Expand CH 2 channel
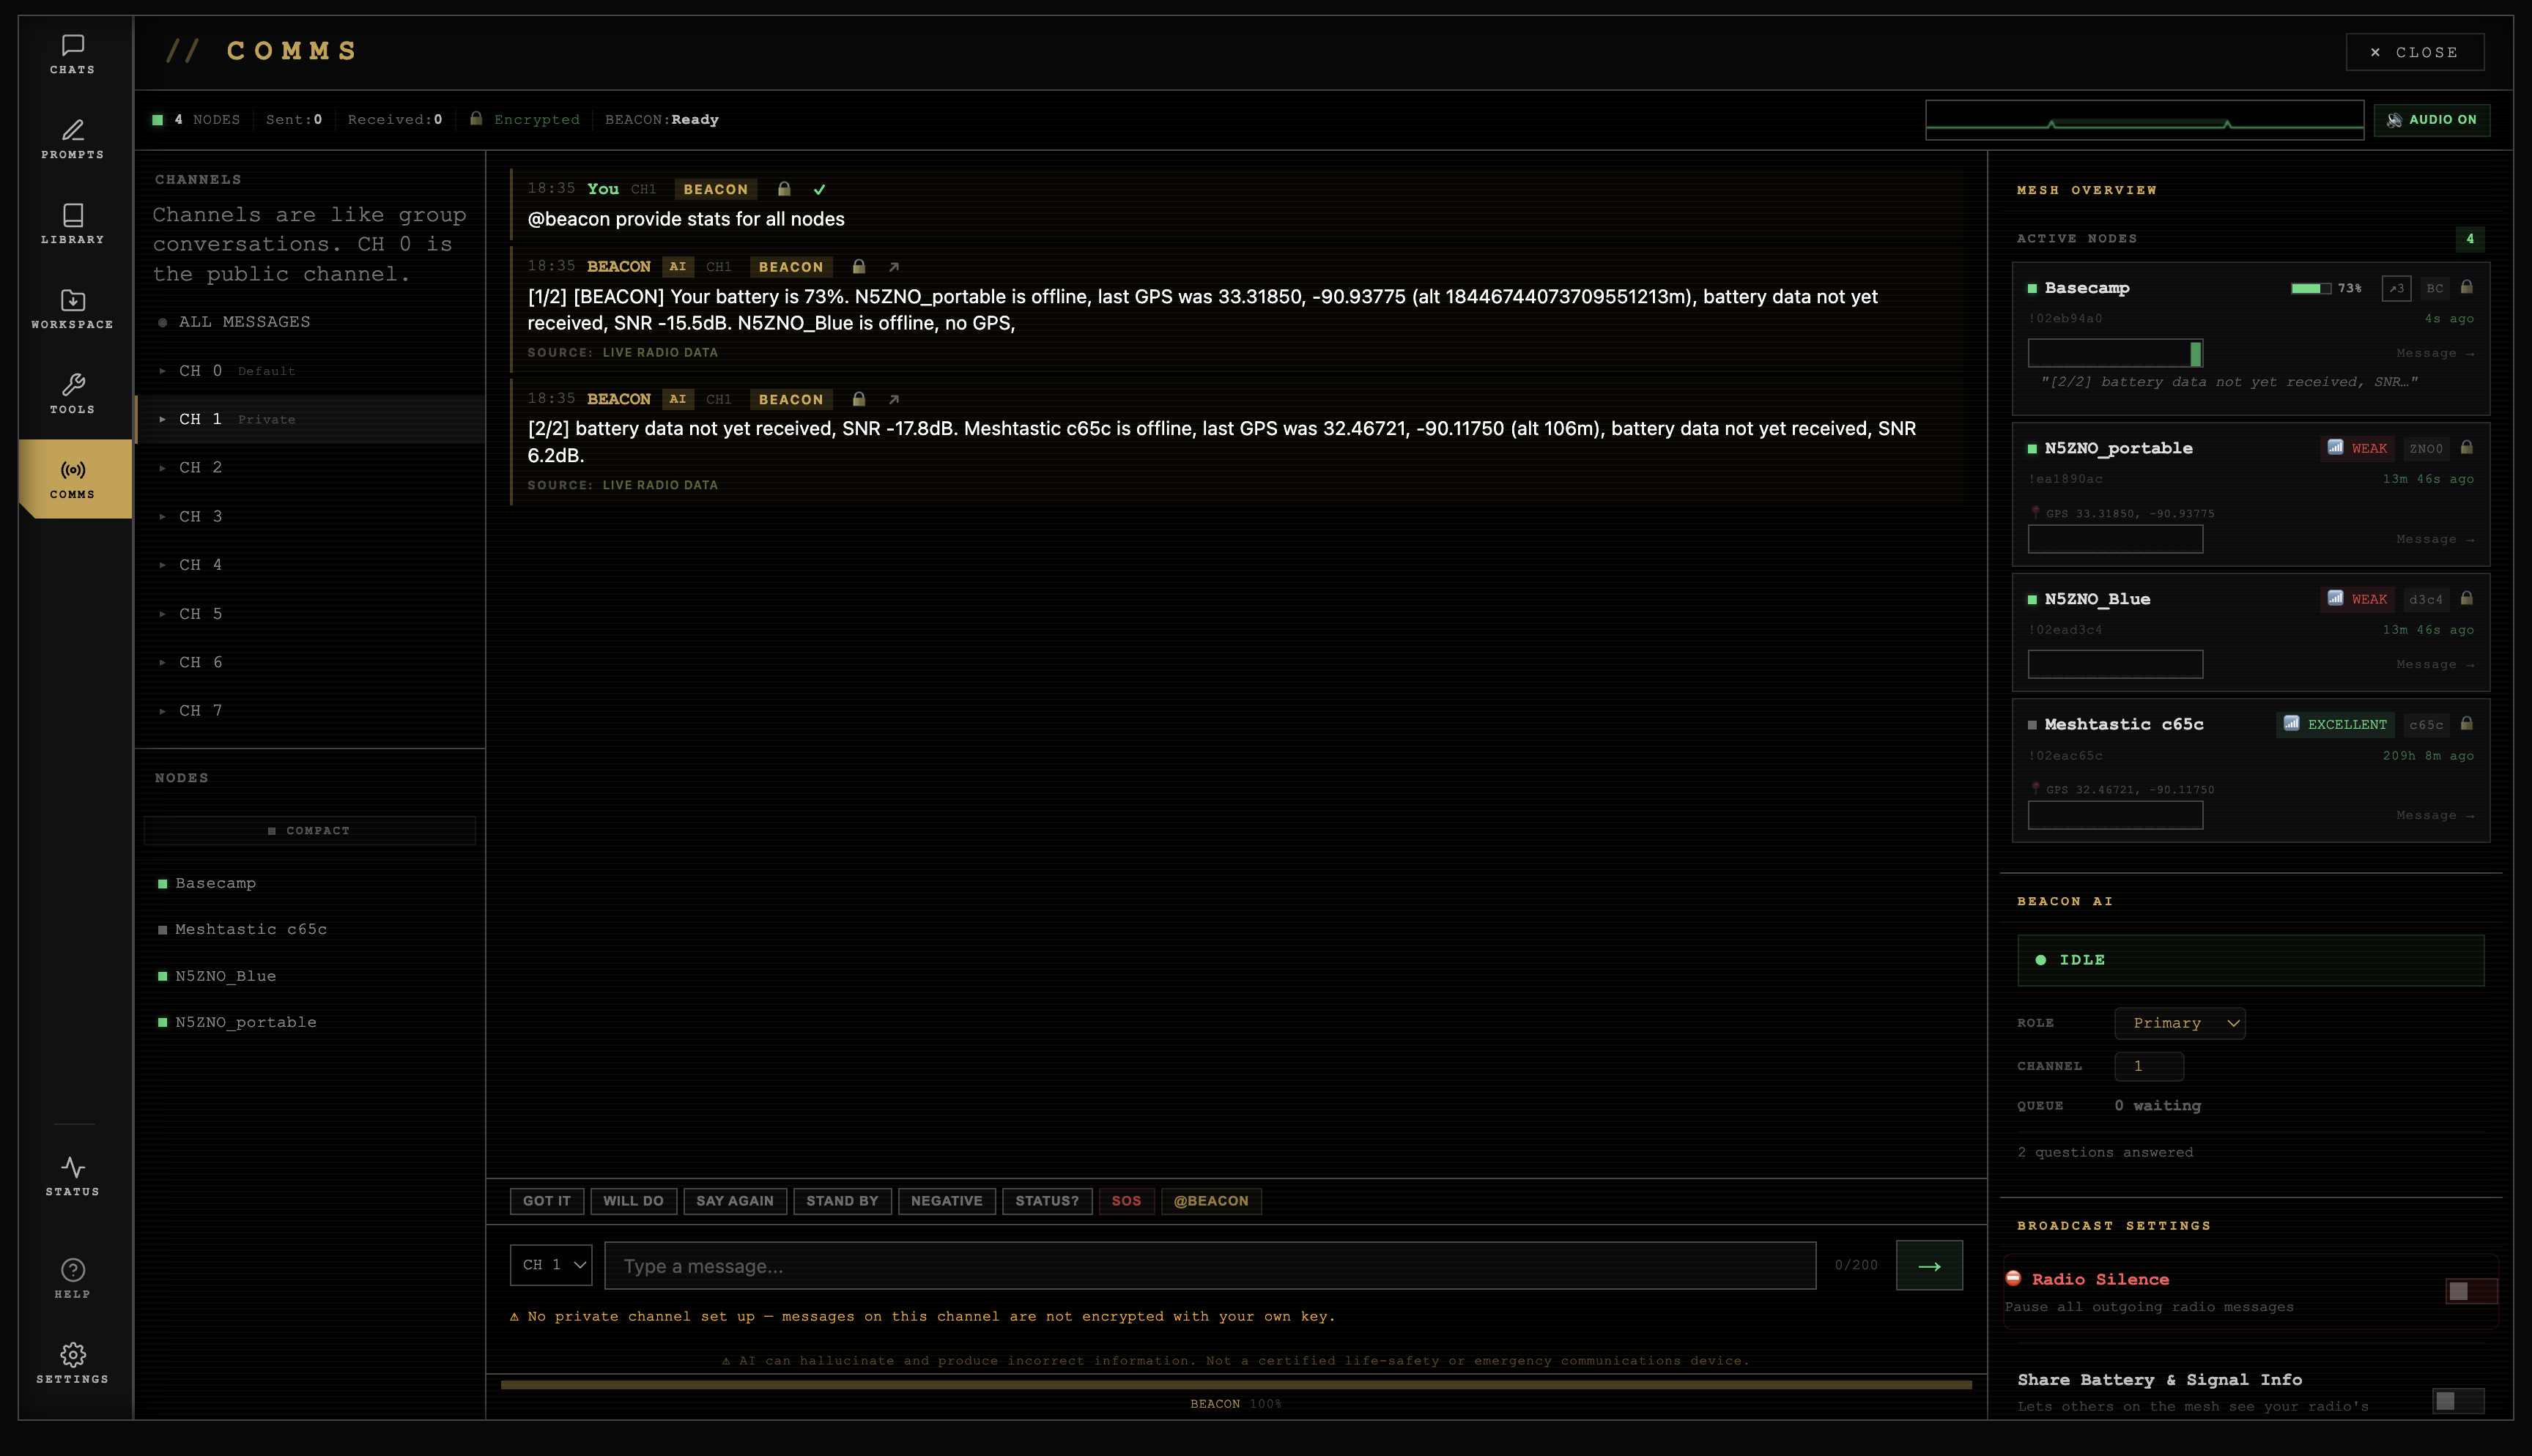The width and height of the screenshot is (2532, 1456). pyautogui.click(x=310, y=468)
